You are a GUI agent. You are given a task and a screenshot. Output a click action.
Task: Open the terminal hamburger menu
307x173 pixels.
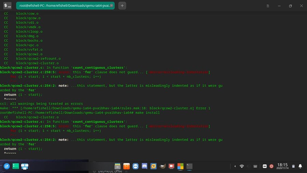tap(268, 6)
